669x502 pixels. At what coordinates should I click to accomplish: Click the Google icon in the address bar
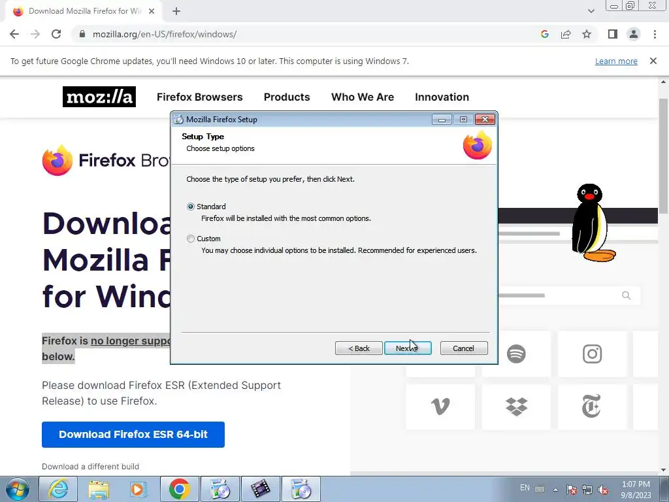544,34
